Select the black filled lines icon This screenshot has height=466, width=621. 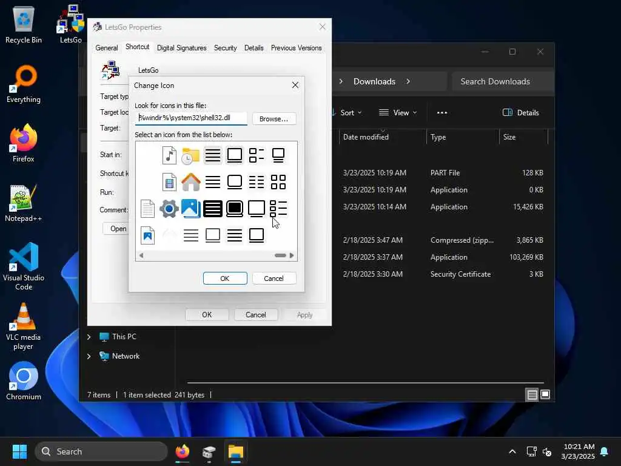click(213, 209)
